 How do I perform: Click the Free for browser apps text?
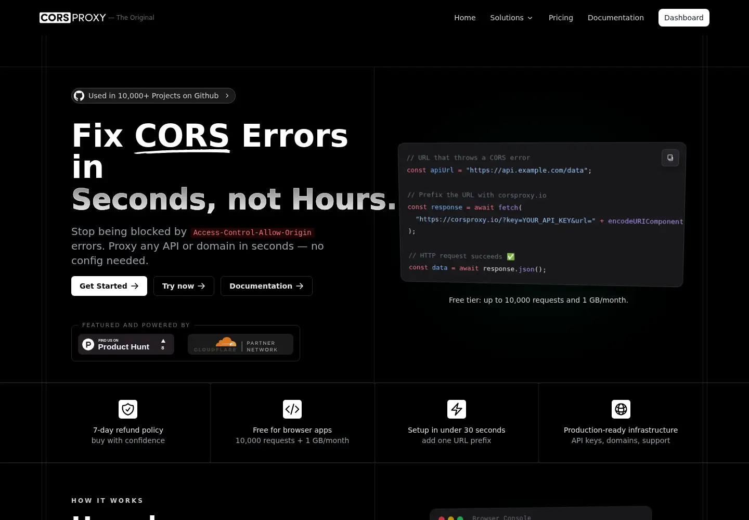click(x=292, y=430)
